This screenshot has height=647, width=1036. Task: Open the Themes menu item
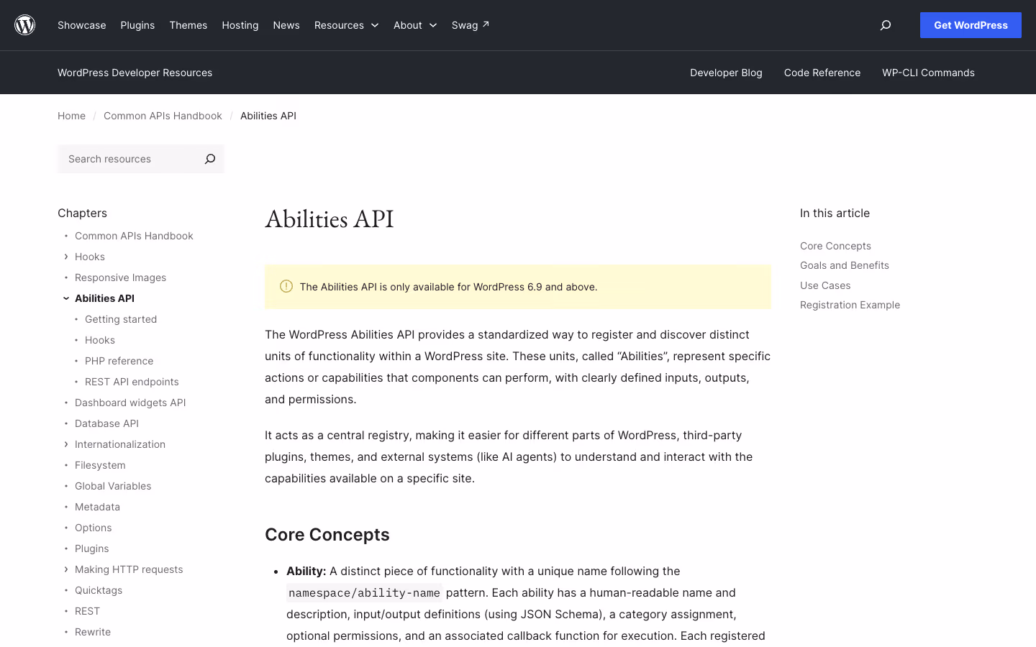pyautogui.click(x=188, y=25)
